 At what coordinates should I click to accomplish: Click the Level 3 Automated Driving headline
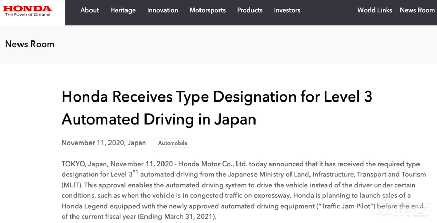[216, 108]
